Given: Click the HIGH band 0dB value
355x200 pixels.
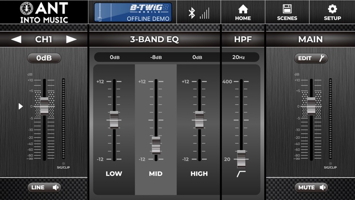Looking at the screenshot, I should click(197, 57).
